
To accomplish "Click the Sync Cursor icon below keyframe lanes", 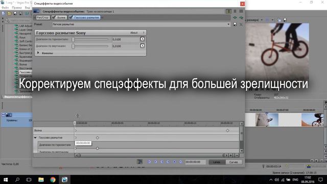I will [139, 162].
